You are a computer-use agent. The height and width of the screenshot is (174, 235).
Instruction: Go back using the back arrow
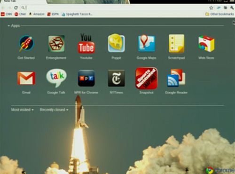click(x=3, y=8)
